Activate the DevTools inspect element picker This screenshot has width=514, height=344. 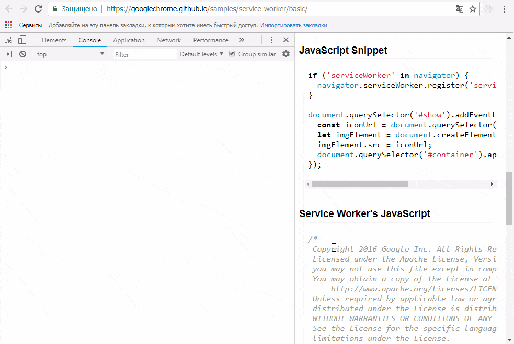tap(8, 40)
